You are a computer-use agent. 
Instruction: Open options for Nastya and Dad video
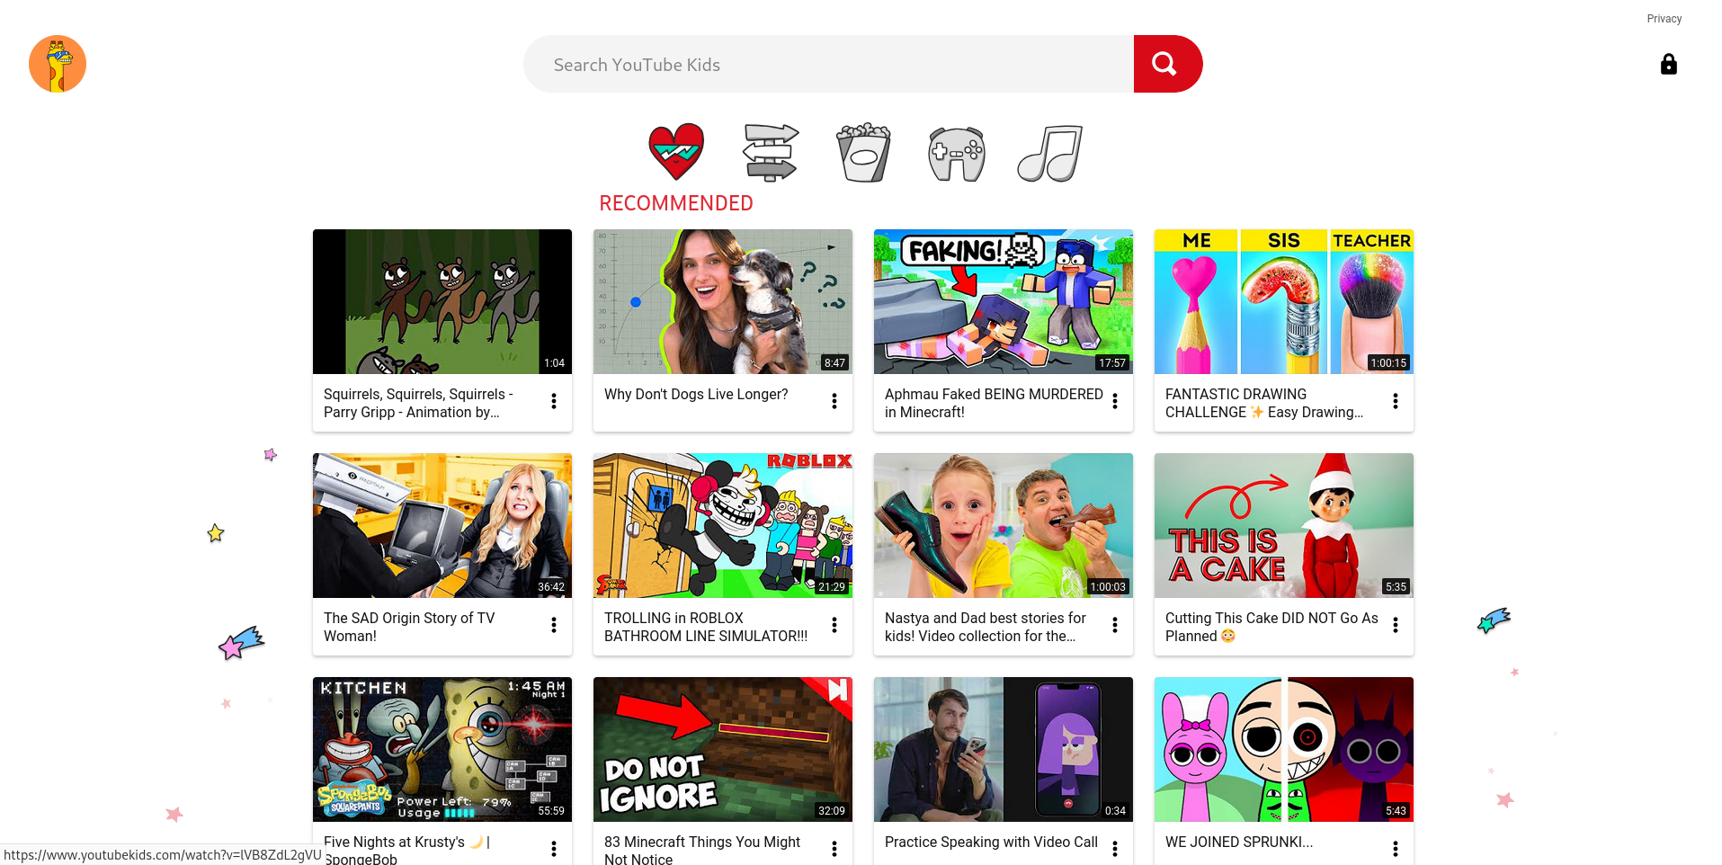tap(1115, 625)
